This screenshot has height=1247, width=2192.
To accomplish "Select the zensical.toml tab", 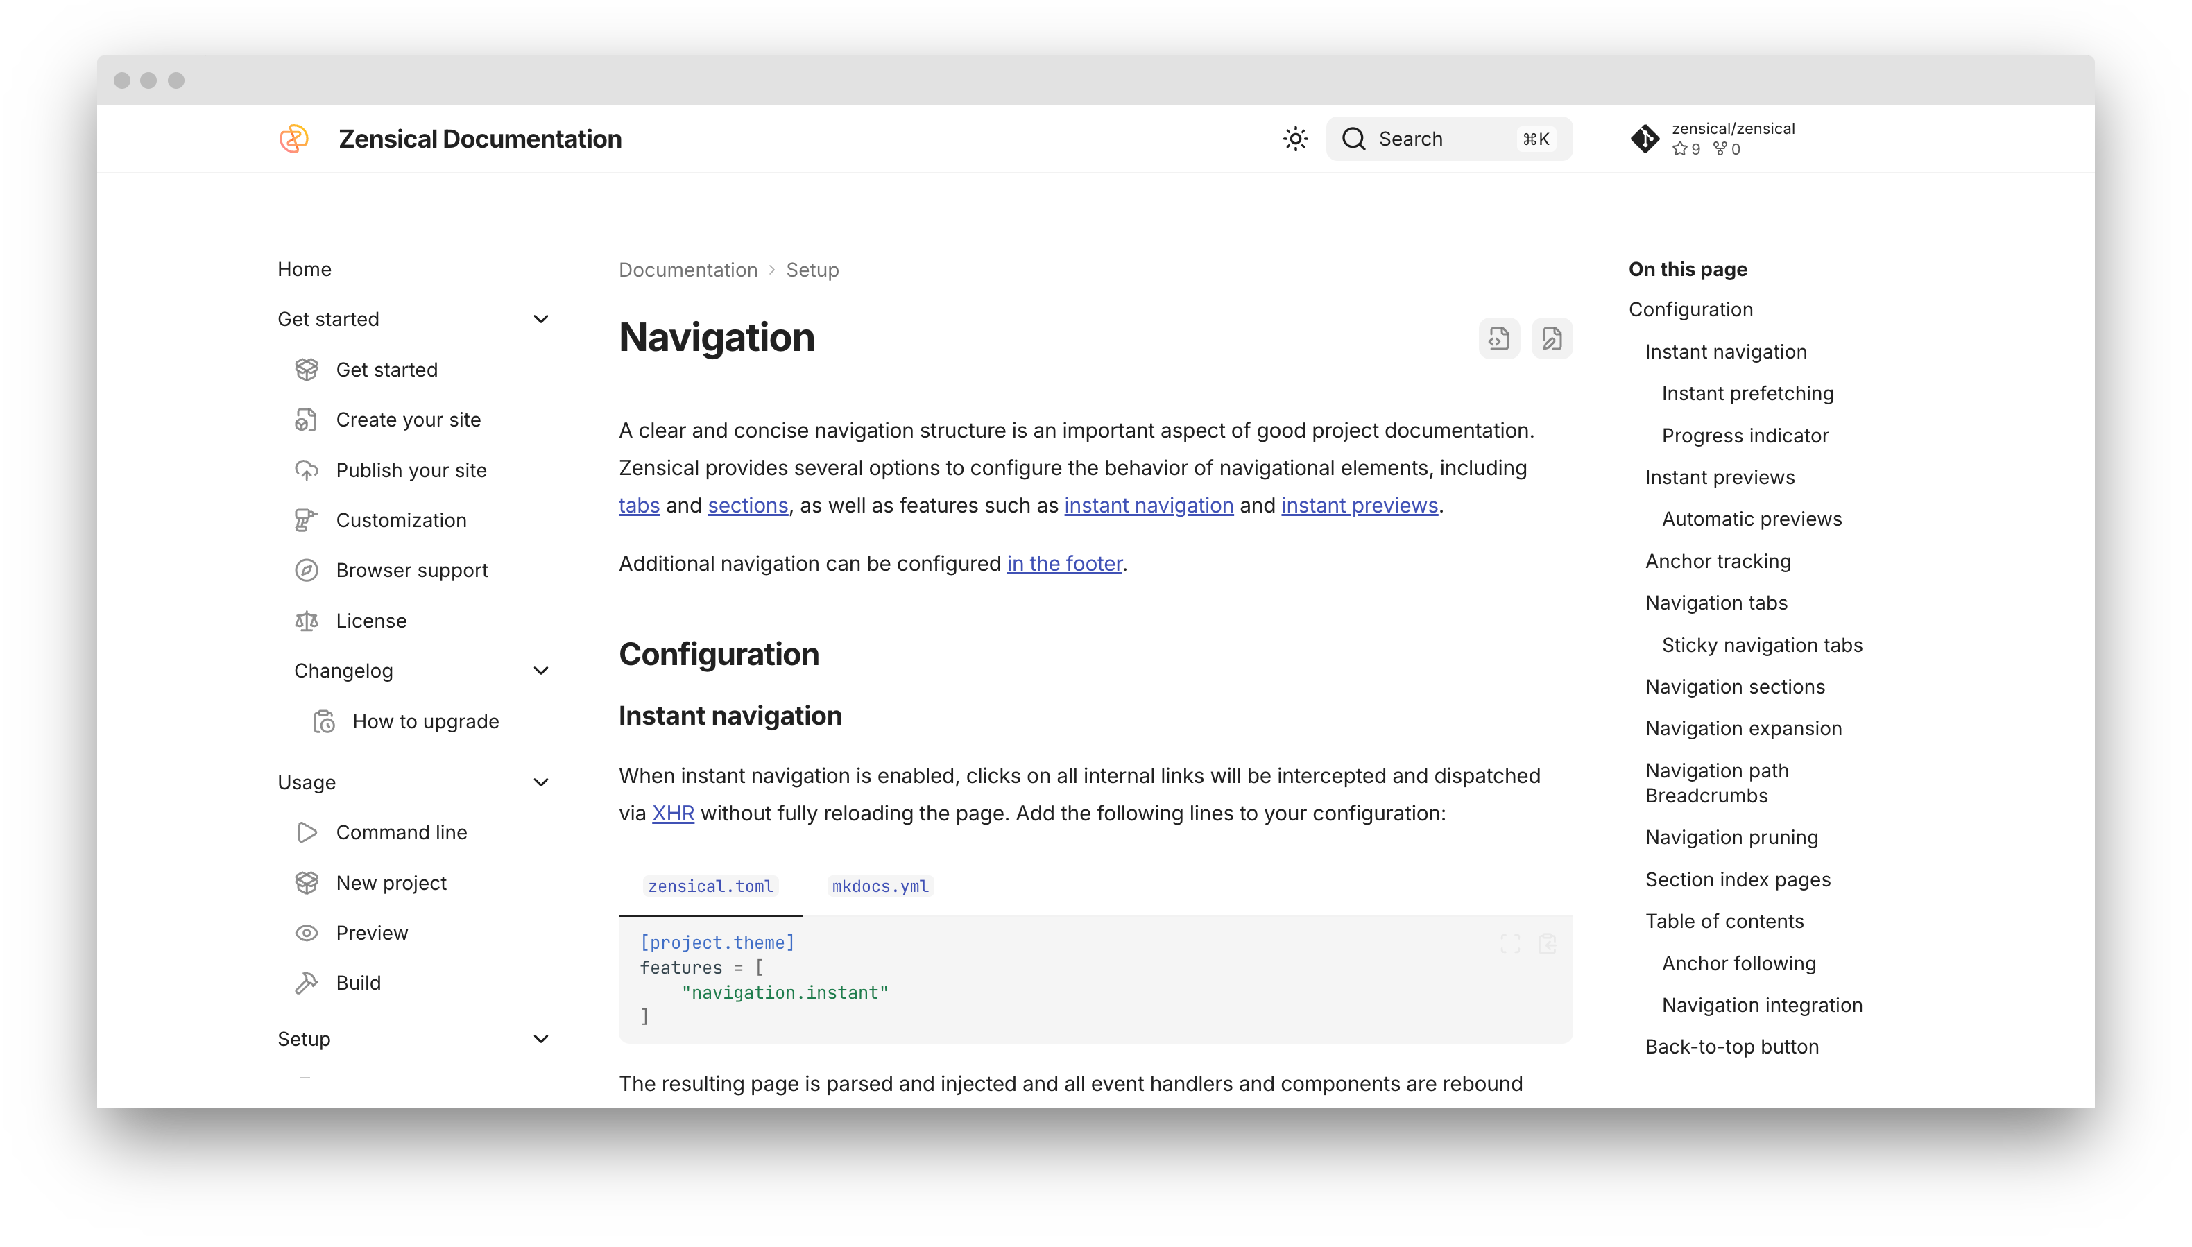I will point(710,886).
